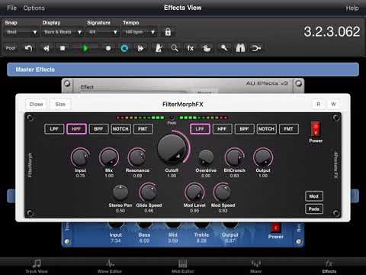This screenshot has height=275, width=366.
Task: Open the Display dropdown Bars & Beats
Action: [63, 32]
